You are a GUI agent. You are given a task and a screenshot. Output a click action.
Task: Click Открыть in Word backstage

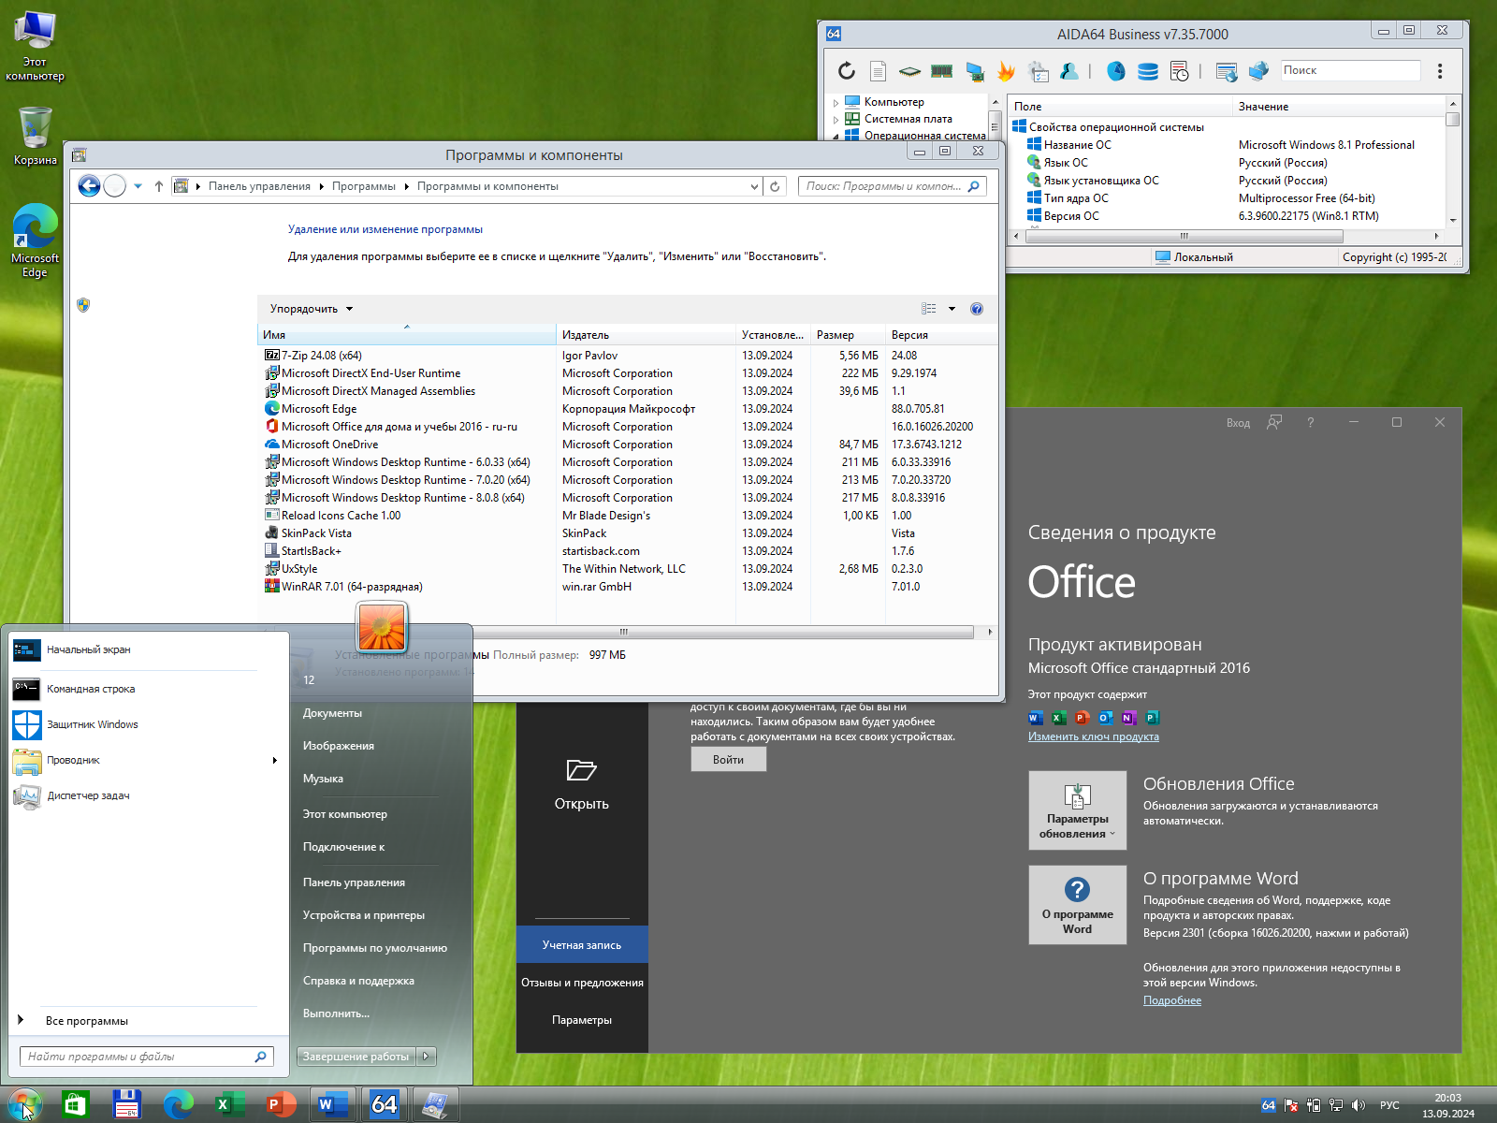(x=582, y=784)
